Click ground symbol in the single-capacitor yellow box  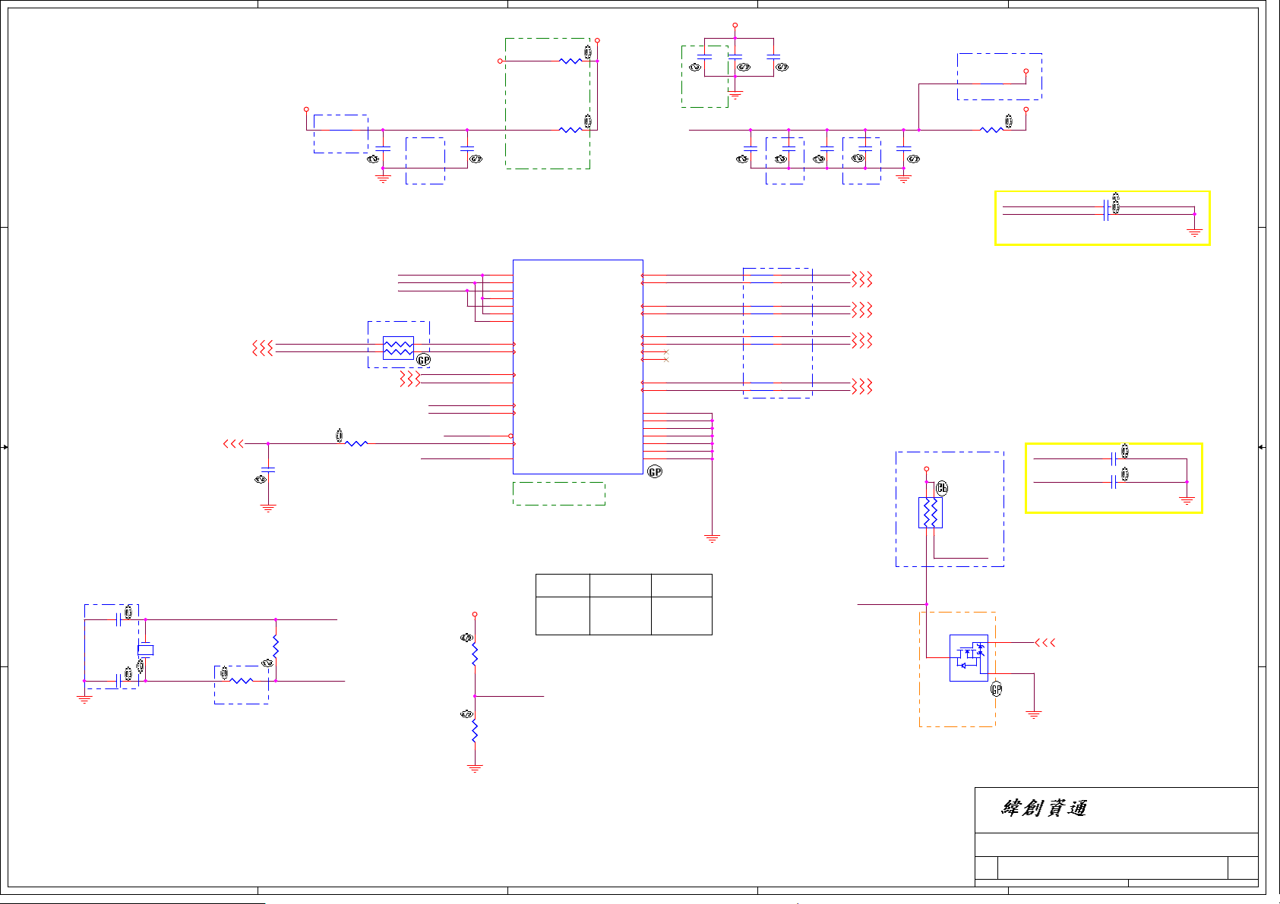tap(1194, 232)
